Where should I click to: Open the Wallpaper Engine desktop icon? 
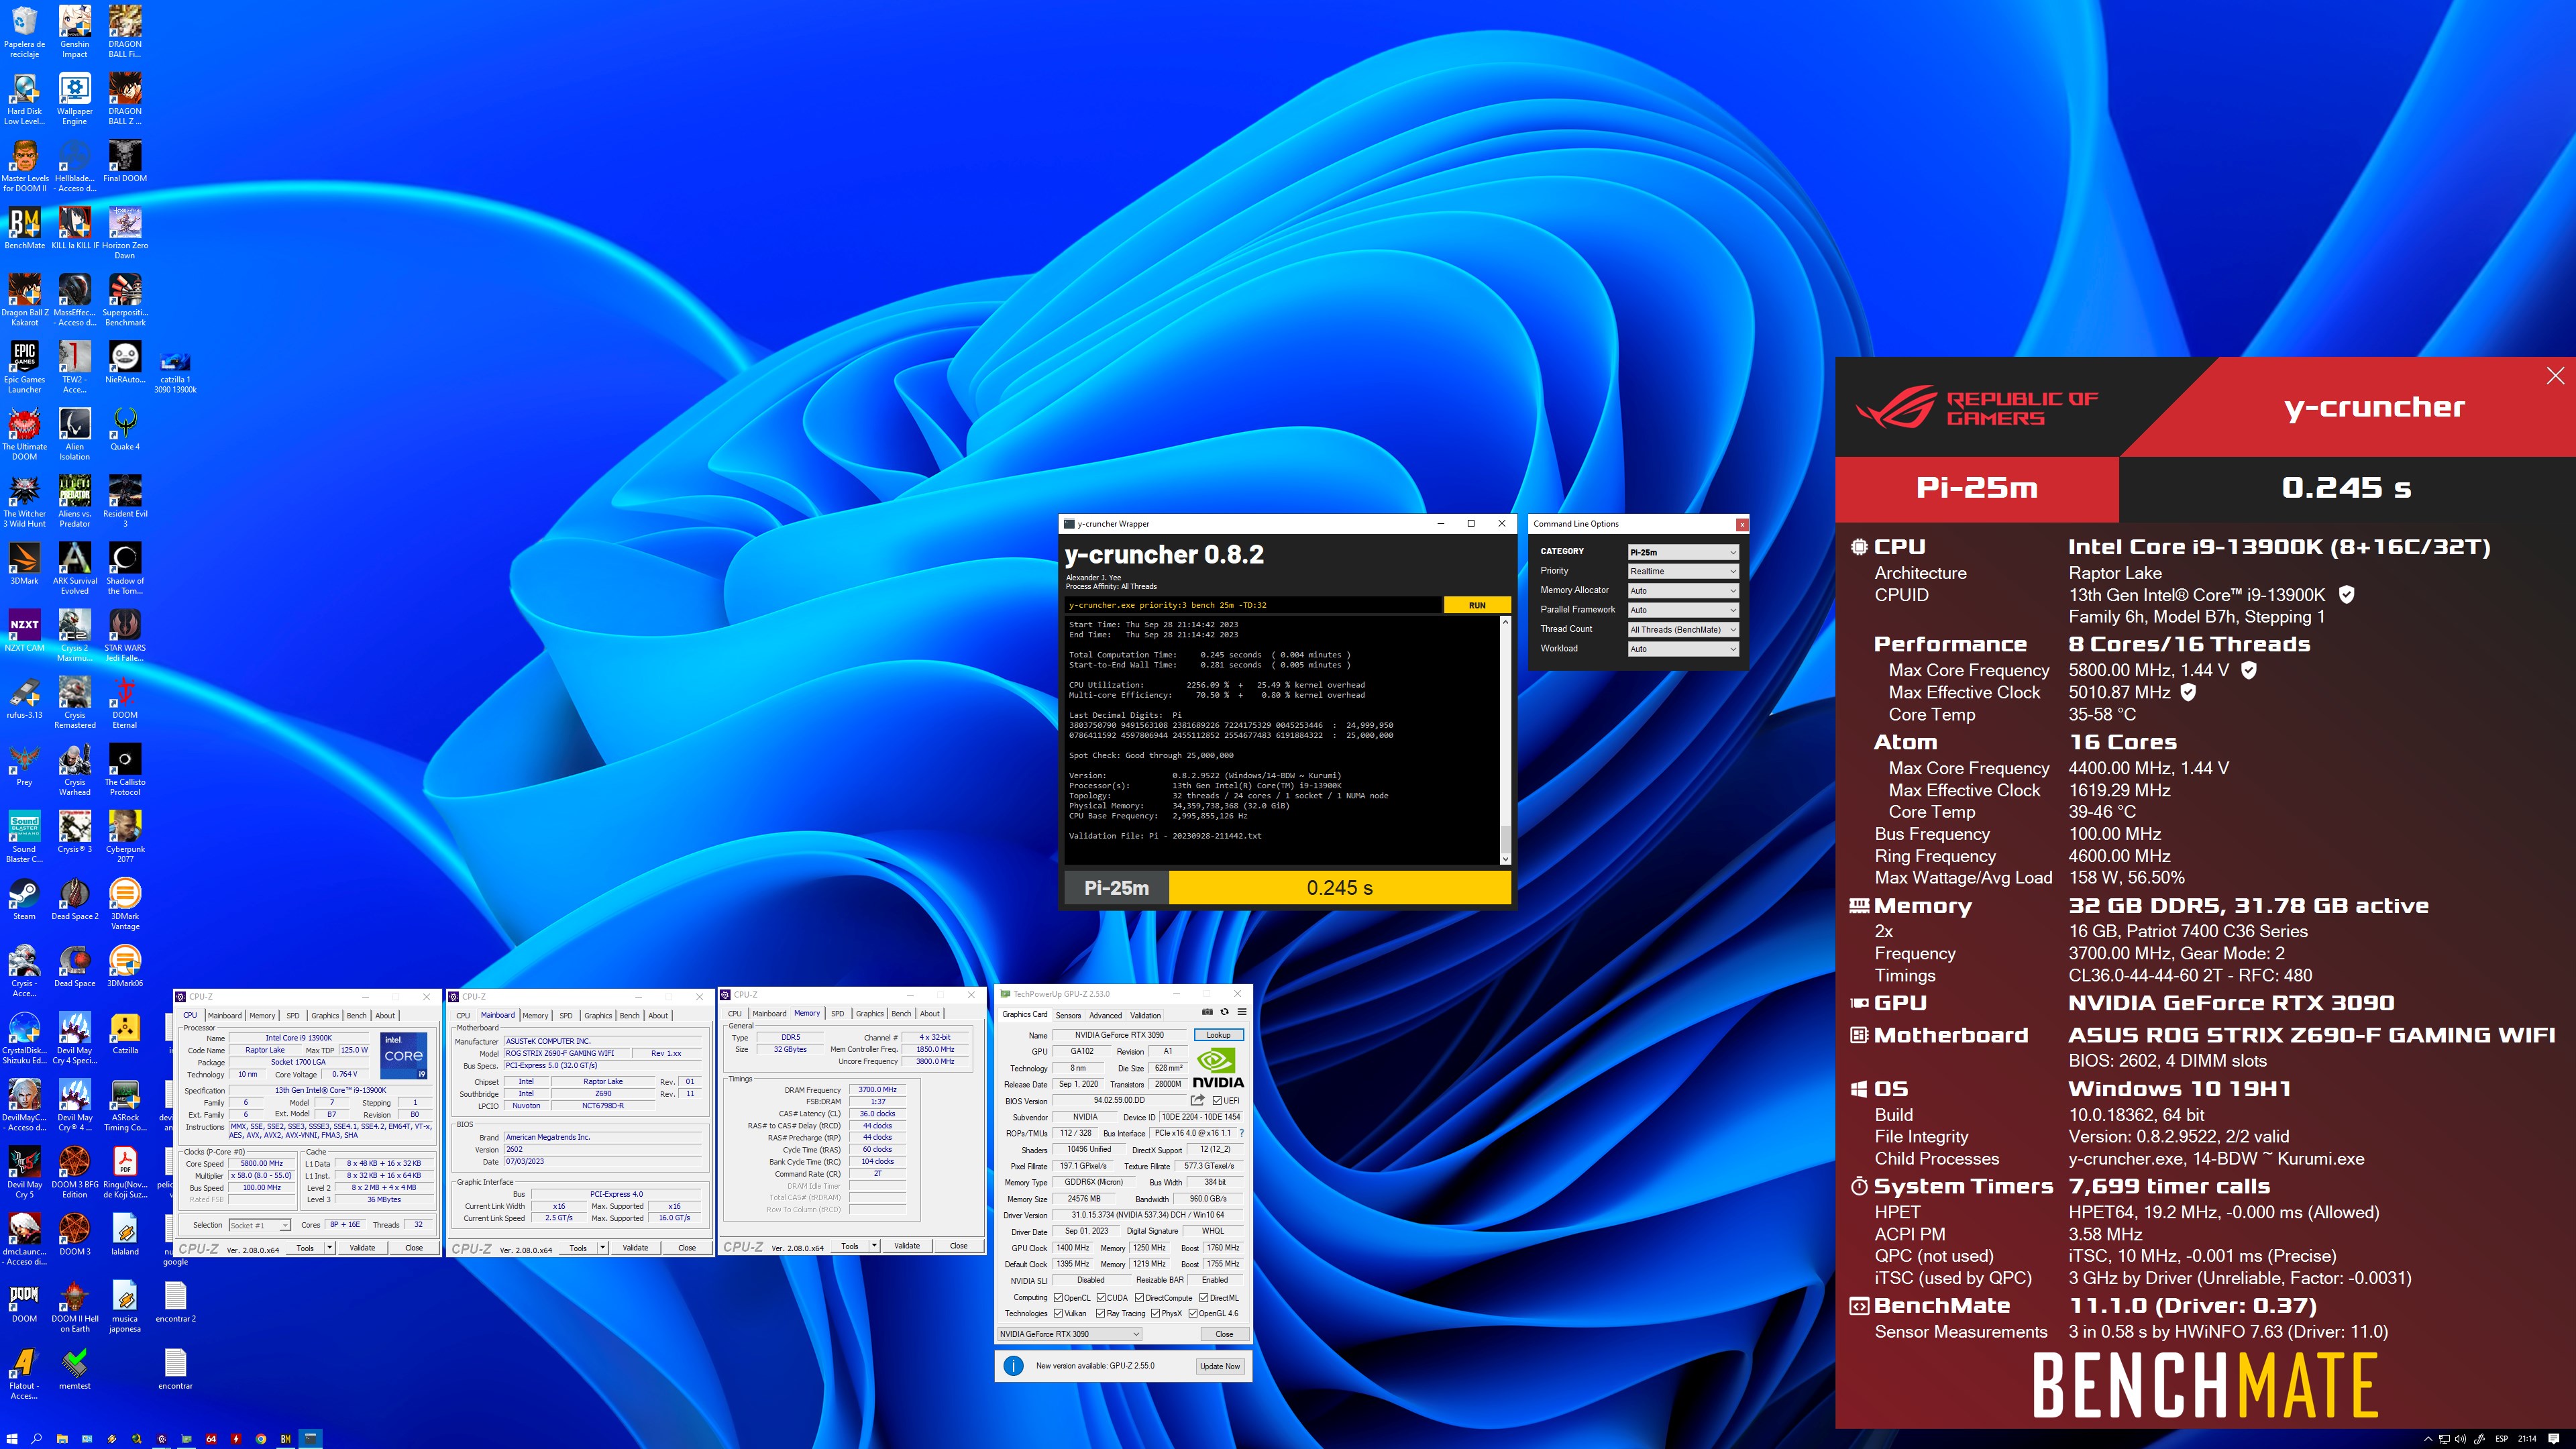75,98
